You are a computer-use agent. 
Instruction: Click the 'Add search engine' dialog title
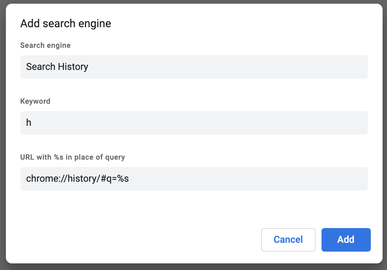(x=65, y=24)
